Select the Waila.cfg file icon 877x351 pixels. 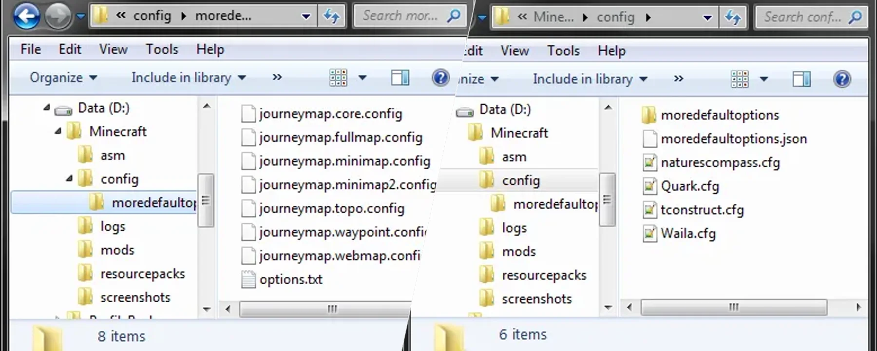(649, 234)
